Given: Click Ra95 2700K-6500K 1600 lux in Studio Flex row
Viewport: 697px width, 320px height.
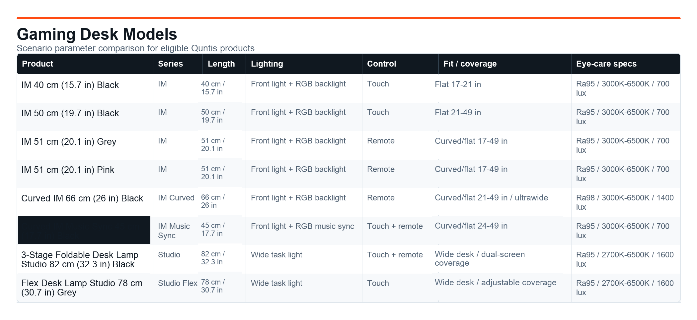Looking at the screenshot, I should (625, 288).
